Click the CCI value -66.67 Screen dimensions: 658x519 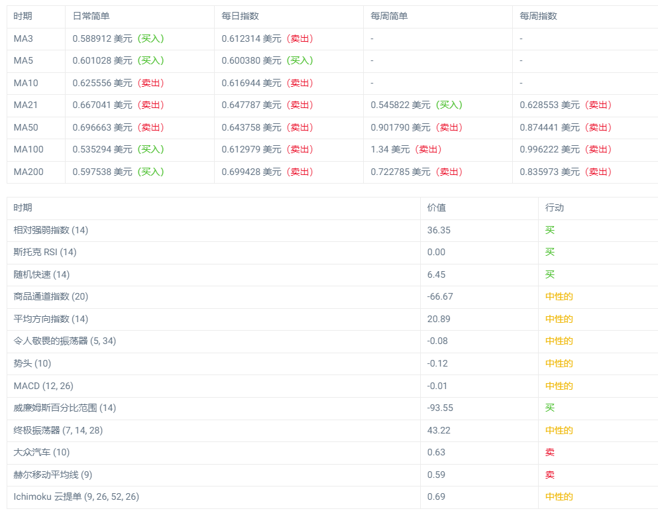tap(440, 296)
